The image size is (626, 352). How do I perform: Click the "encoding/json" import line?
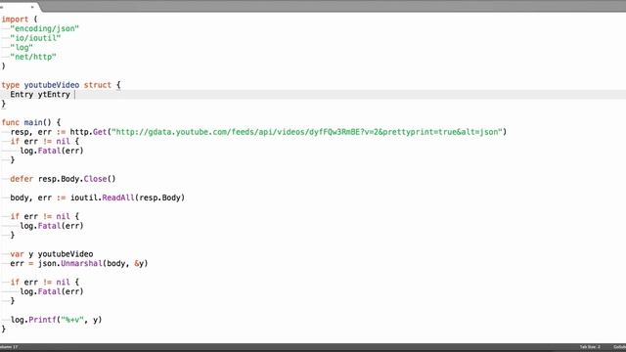(45, 28)
